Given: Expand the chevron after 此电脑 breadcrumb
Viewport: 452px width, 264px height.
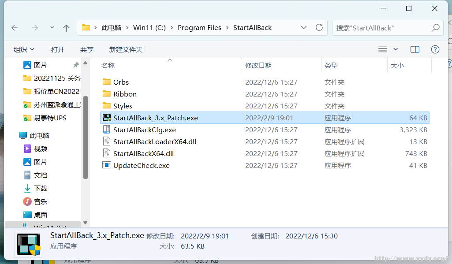Looking at the screenshot, I should pos(127,28).
